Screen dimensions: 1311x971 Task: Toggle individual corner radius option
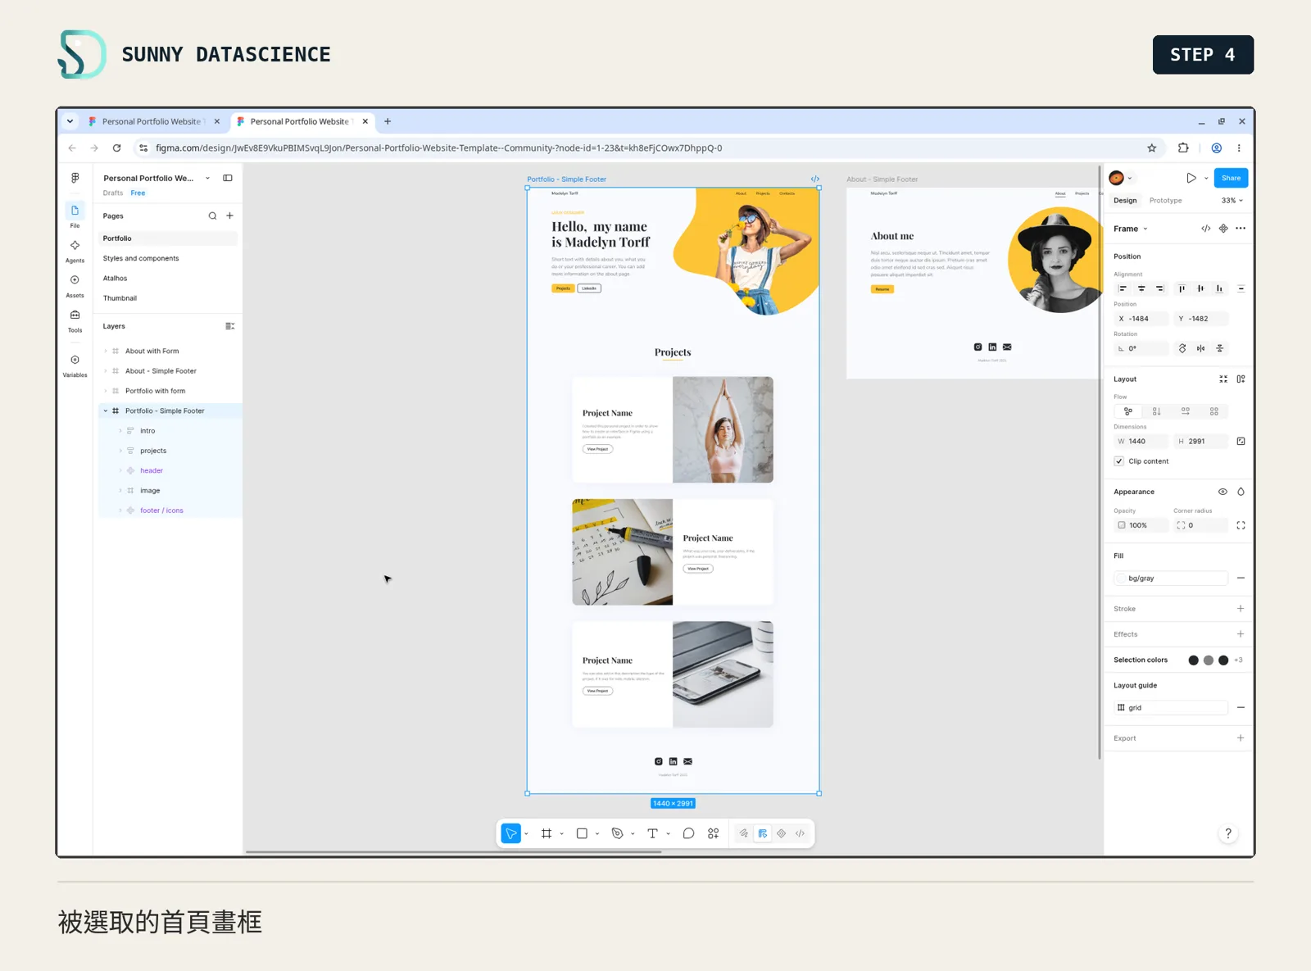coord(1241,525)
